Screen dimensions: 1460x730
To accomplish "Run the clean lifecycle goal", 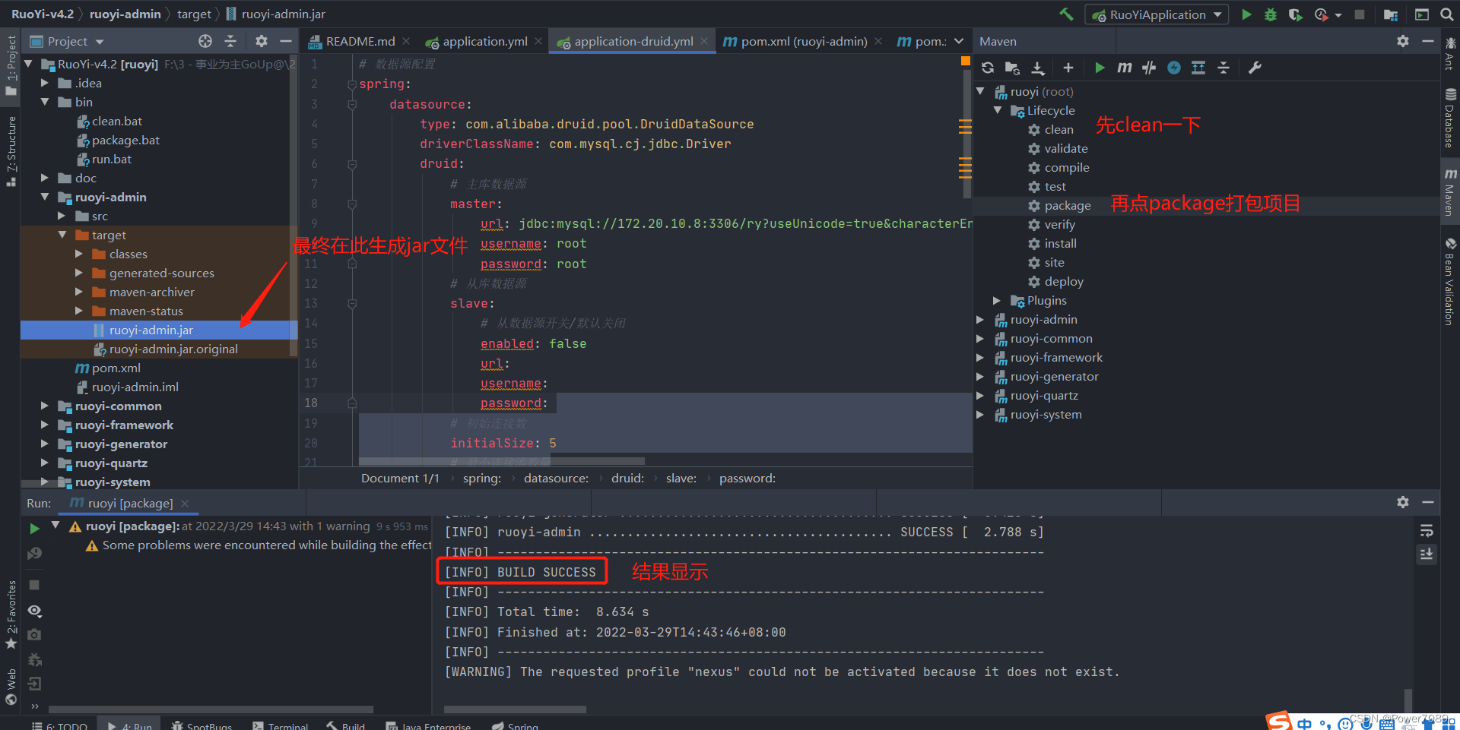I will coord(1058,129).
